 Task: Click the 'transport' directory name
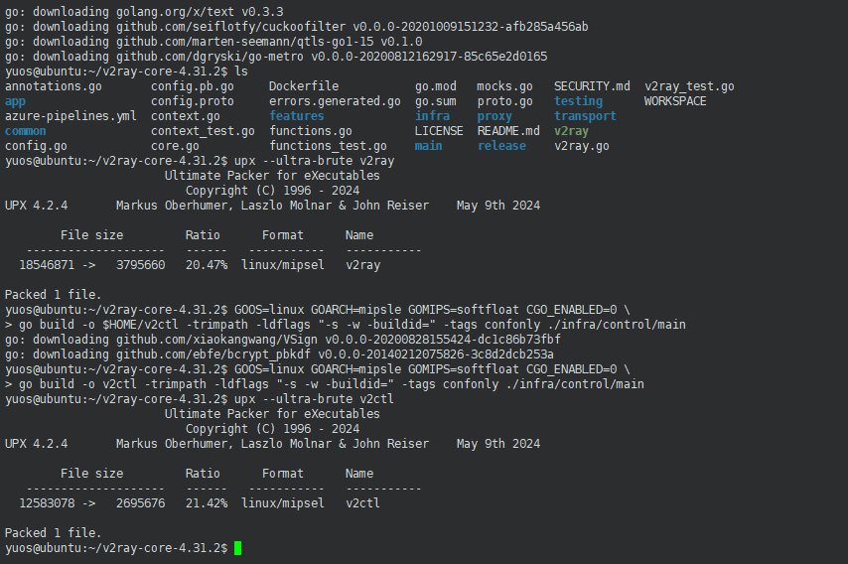click(x=585, y=116)
